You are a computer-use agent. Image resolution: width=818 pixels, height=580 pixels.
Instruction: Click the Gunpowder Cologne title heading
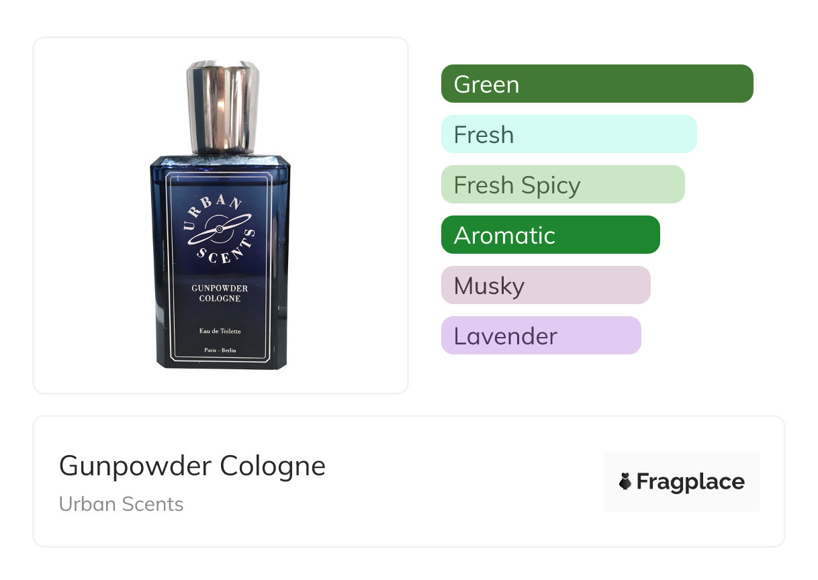(192, 466)
